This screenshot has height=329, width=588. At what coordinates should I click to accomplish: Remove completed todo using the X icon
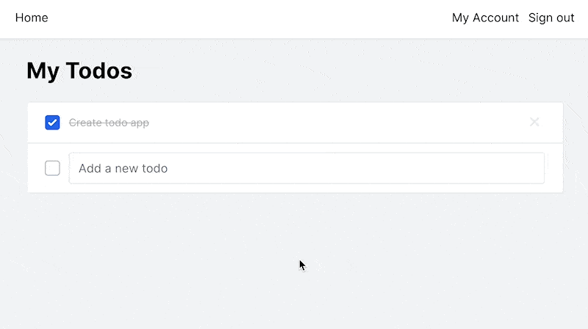click(x=534, y=122)
